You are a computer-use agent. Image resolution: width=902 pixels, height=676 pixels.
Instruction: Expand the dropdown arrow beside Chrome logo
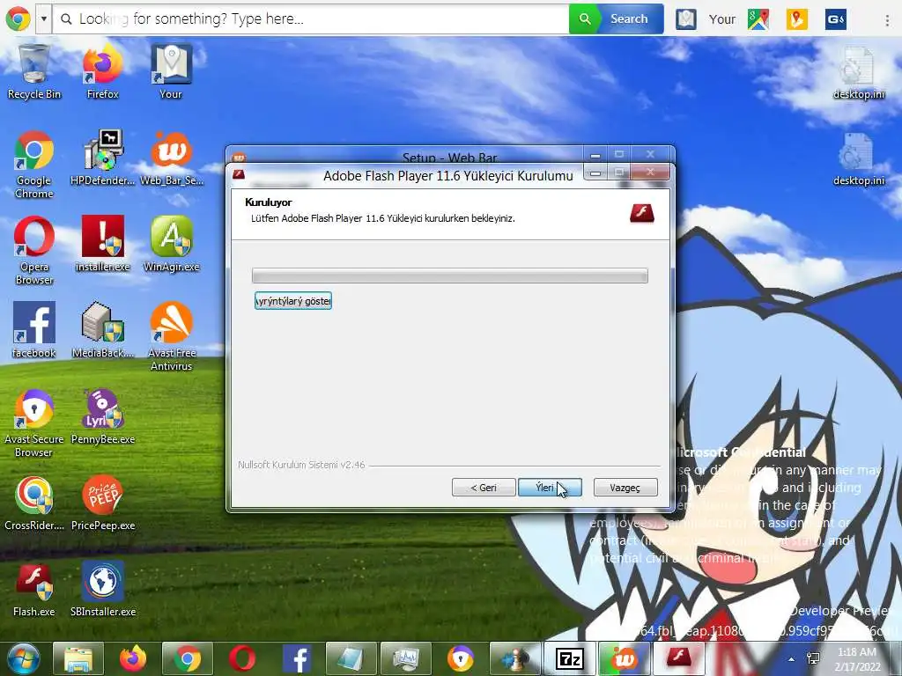[x=44, y=19]
